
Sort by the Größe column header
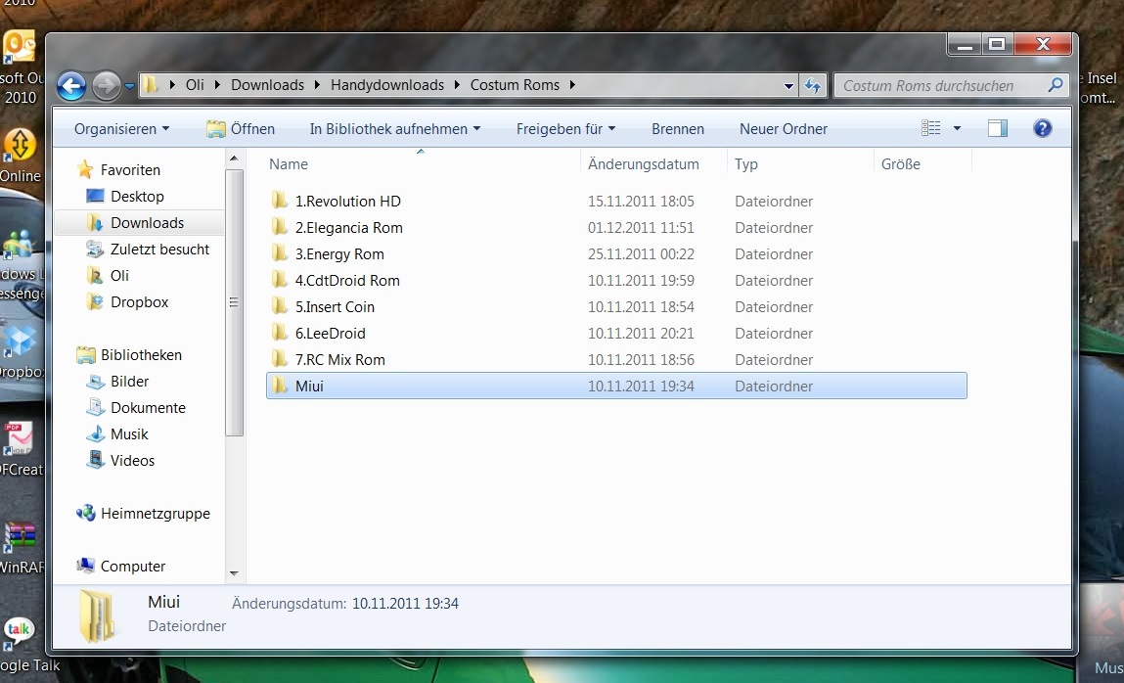[900, 164]
